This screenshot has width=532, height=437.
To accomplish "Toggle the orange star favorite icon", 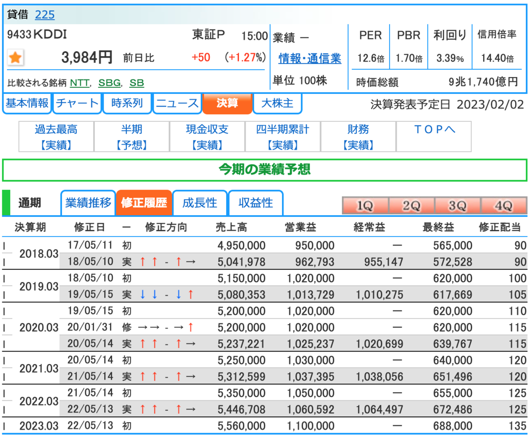I will [16, 58].
